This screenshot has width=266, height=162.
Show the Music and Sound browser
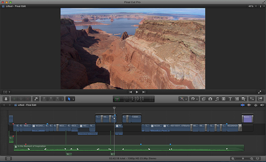[217, 99]
